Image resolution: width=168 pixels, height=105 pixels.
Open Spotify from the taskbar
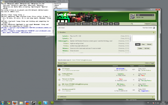pos(40,103)
